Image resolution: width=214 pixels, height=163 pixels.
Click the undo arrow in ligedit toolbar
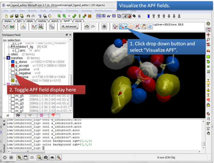click(x=87, y=27)
